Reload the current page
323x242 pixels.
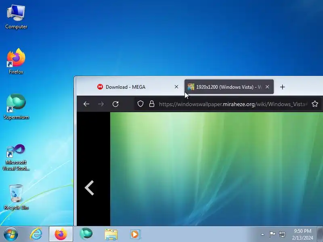pyautogui.click(x=115, y=104)
